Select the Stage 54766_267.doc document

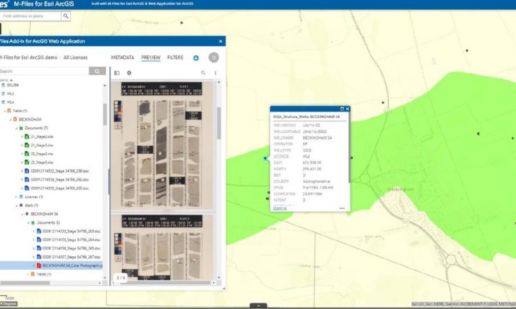tap(72, 257)
